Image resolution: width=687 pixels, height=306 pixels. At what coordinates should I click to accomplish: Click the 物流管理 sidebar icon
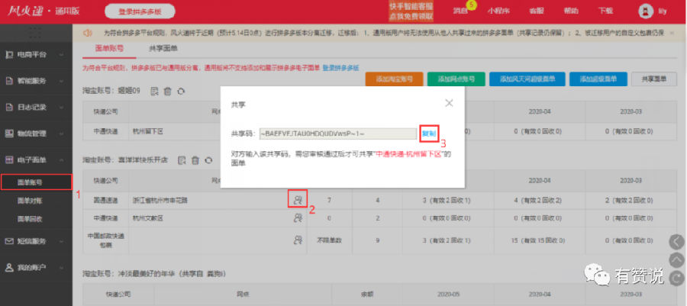9,134
